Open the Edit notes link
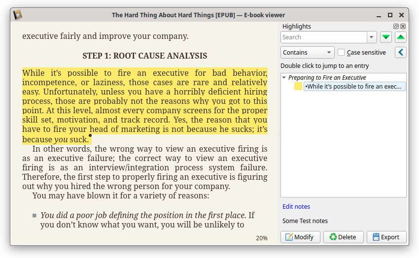The width and height of the screenshot is (419, 258). tap(296, 207)
